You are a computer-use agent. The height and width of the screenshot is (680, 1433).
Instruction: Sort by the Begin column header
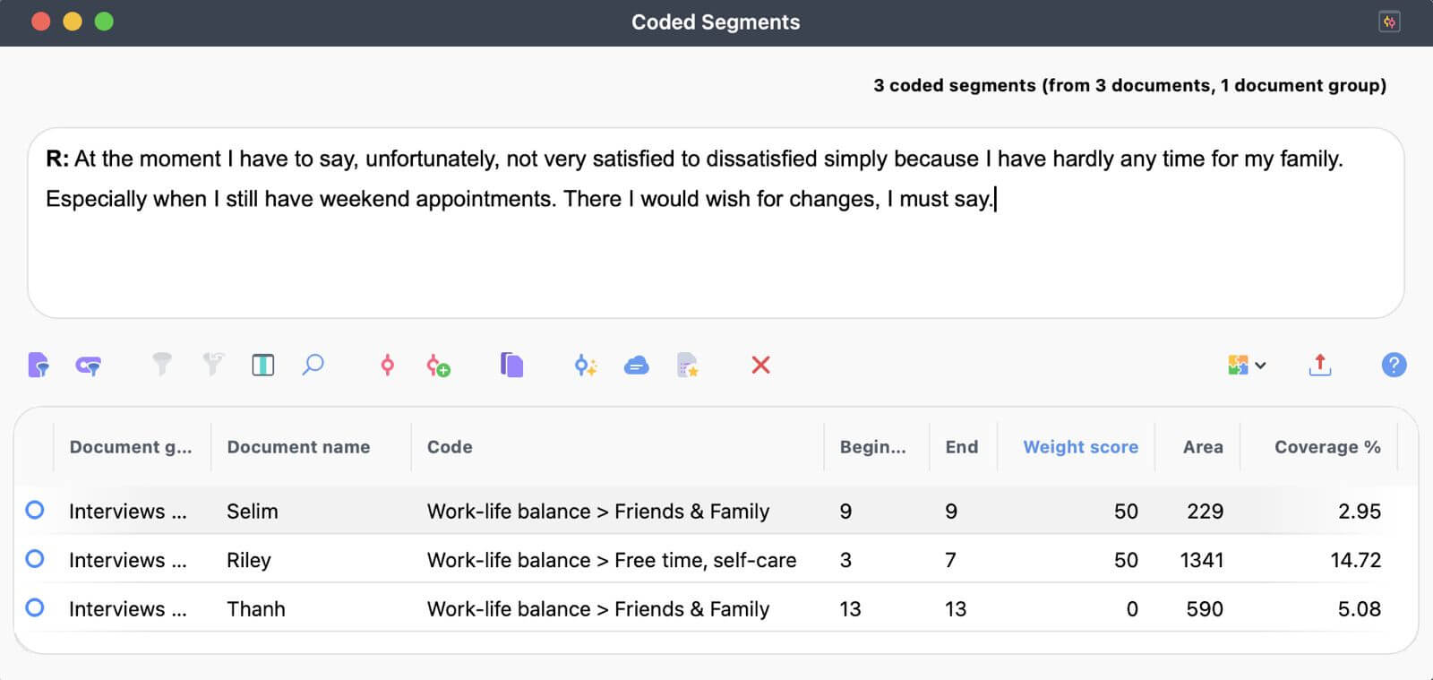coord(872,447)
